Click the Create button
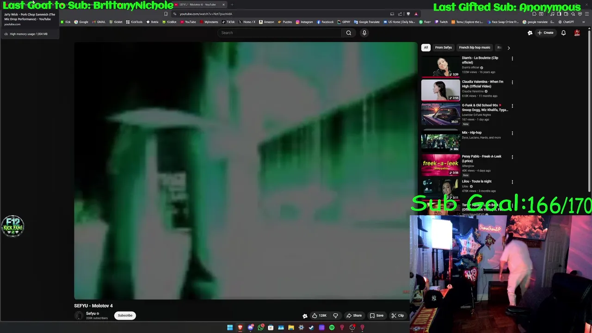The image size is (592, 333). click(545, 33)
